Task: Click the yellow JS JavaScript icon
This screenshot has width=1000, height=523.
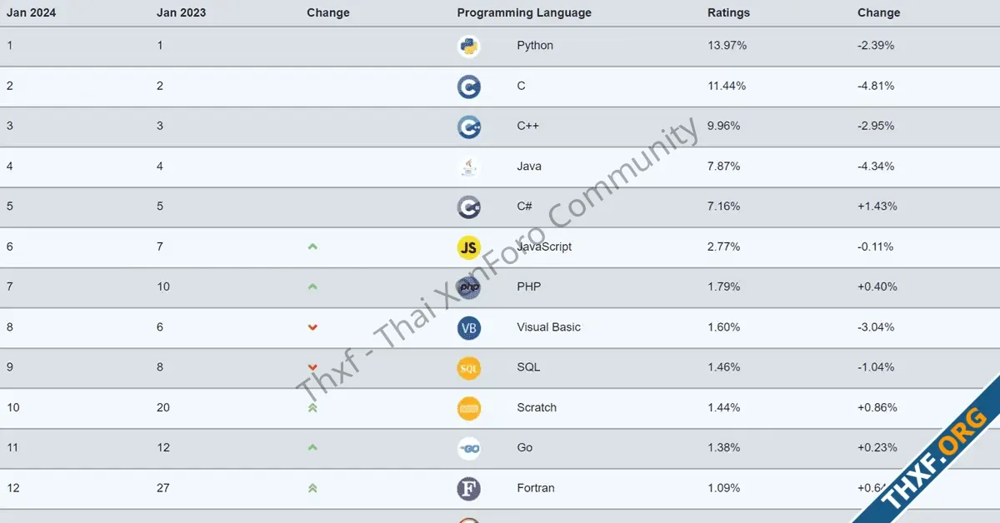Action: click(468, 247)
